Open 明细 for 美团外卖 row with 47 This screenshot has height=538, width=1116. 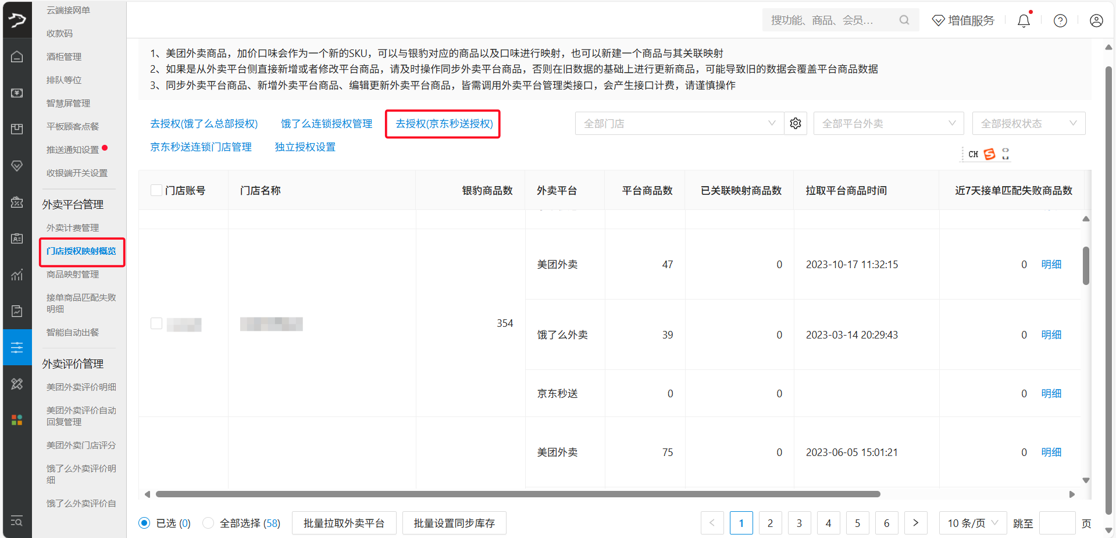pyautogui.click(x=1051, y=265)
